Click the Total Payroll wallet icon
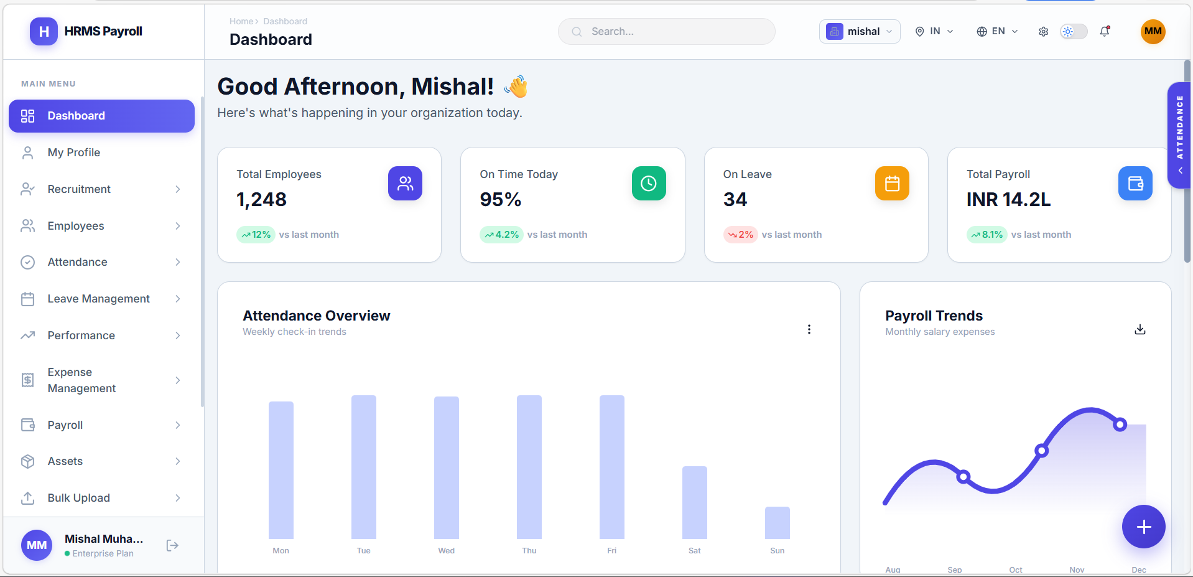1193x577 pixels. coord(1135,184)
